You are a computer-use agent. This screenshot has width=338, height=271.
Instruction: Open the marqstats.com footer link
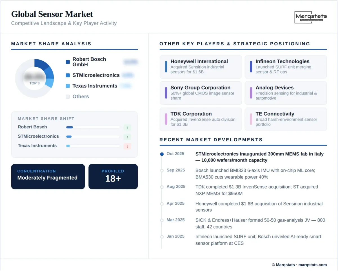[x=312, y=265]
